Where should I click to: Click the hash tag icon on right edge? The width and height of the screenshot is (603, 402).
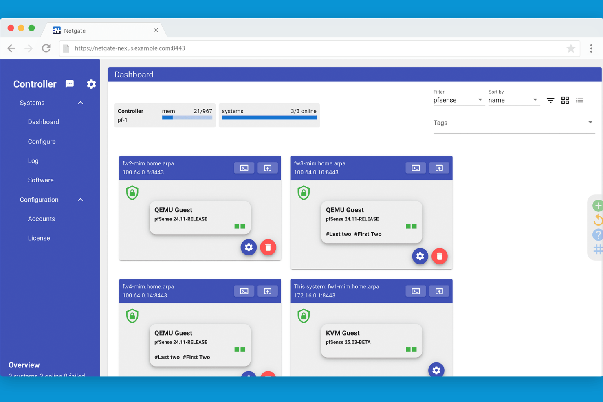click(x=598, y=249)
